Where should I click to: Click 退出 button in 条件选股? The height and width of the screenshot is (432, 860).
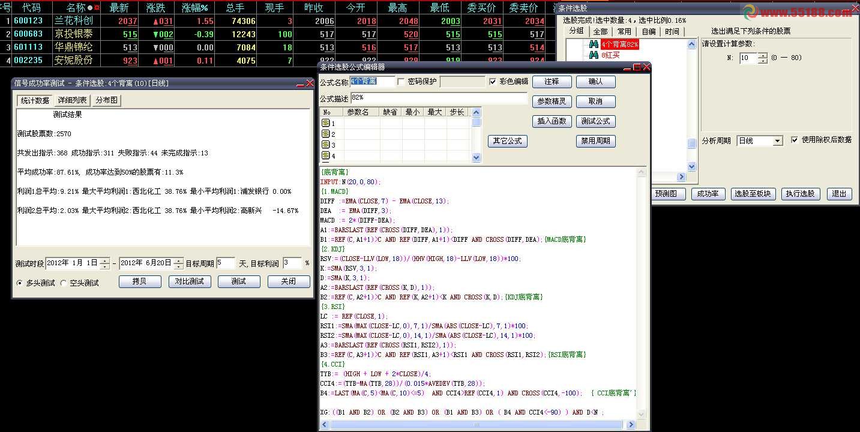pyautogui.click(x=839, y=194)
